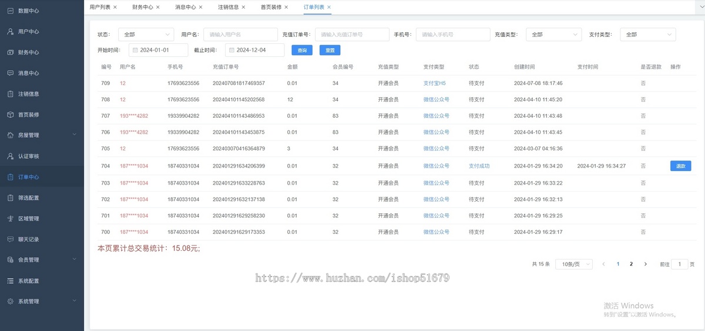
Task: Go to next page arrow
Action: (x=645, y=264)
